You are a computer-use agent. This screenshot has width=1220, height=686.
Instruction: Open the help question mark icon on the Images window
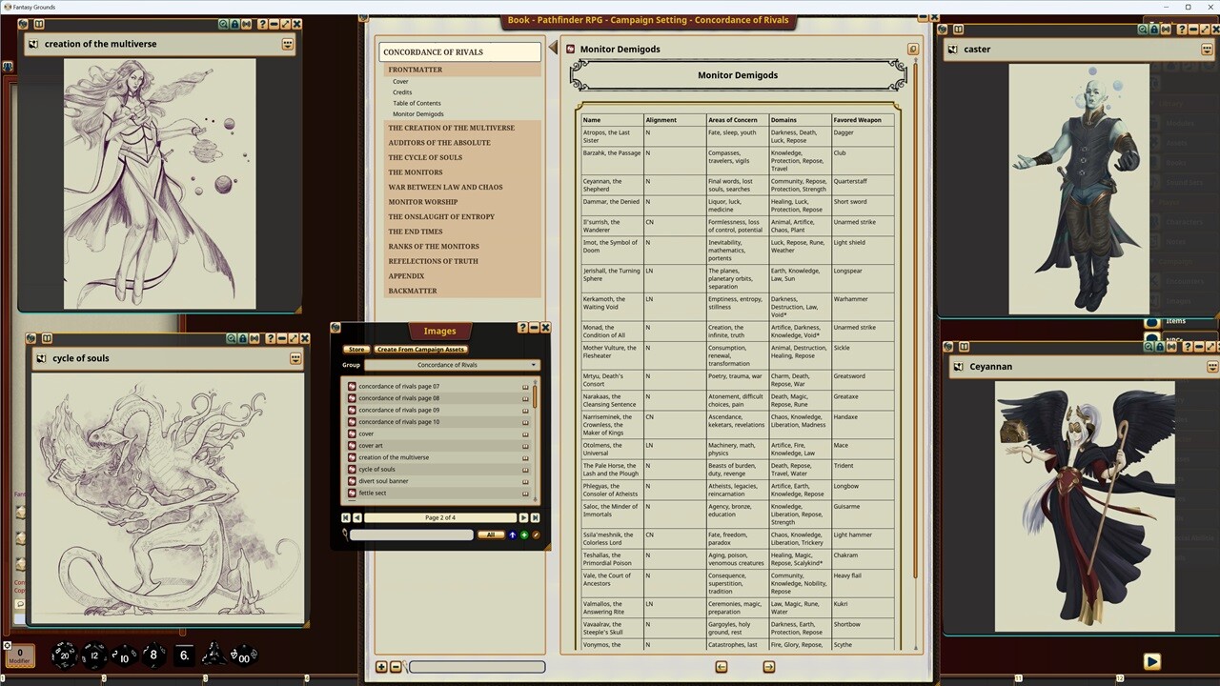point(522,327)
